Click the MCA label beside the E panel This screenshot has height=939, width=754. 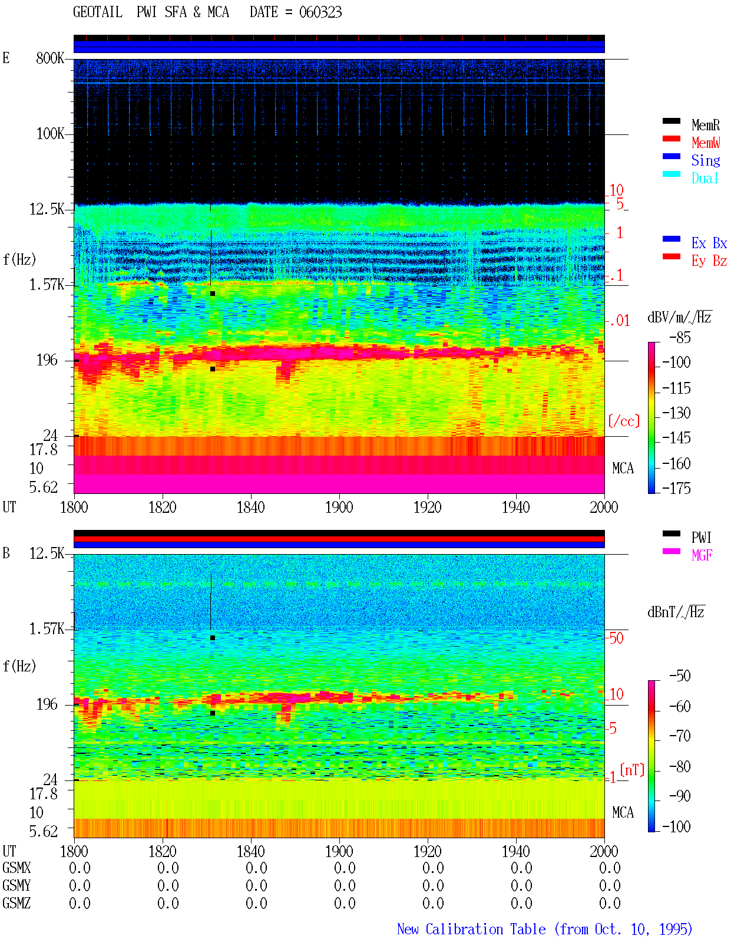[623, 469]
